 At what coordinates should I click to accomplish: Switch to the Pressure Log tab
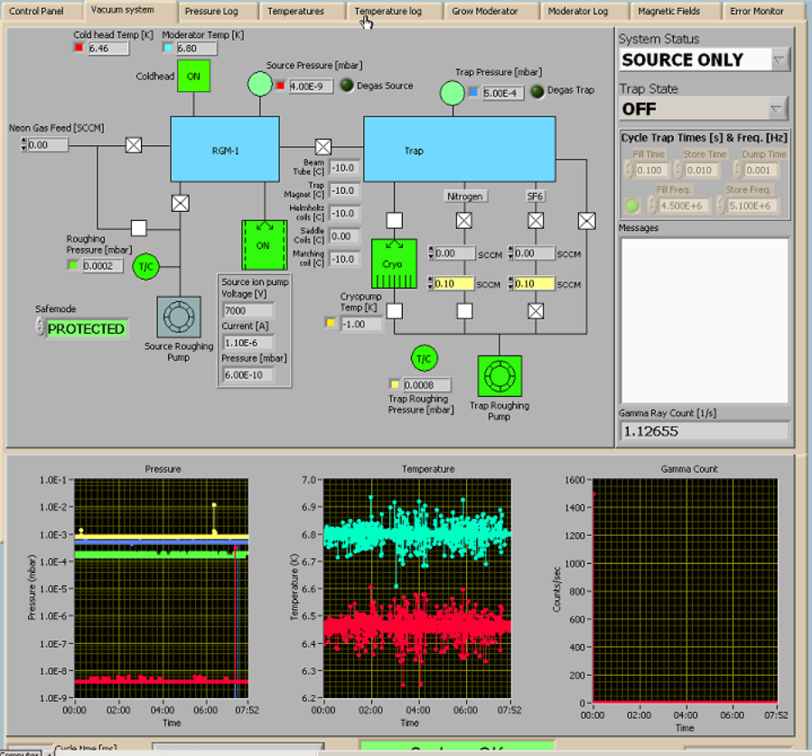[210, 12]
